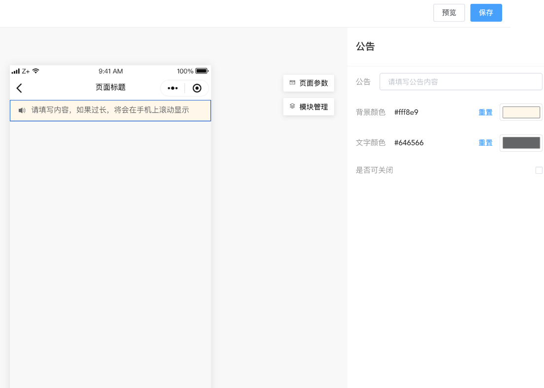The width and height of the screenshot is (544, 388).
Task: Enable the 是否可关闭 checkbox
Action: [539, 170]
